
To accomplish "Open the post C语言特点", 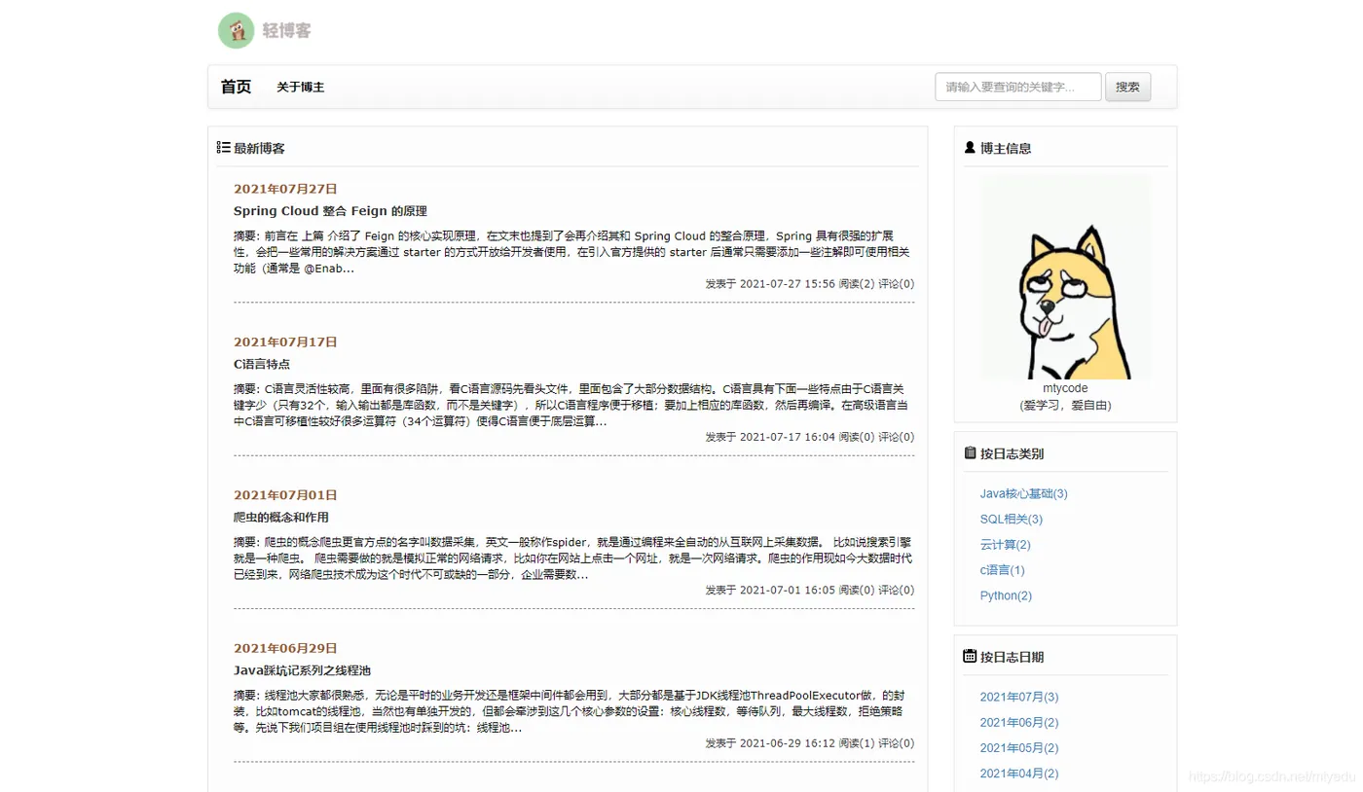I will pos(262,364).
